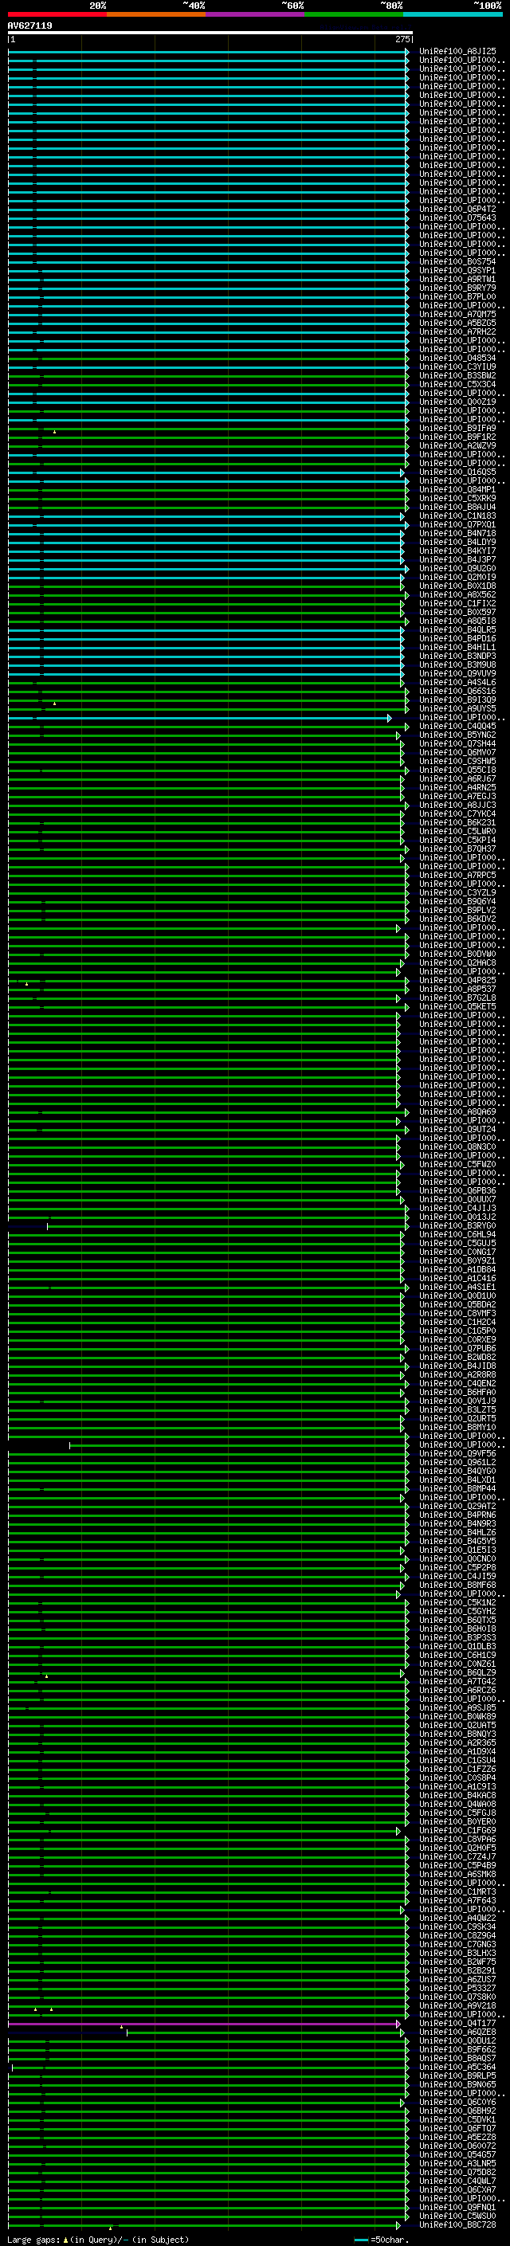Image resolution: width=510 pixels, height=2246 pixels.
Task: Select the UniRef100_A4S1E1 hit
Action: click(x=457, y=1287)
